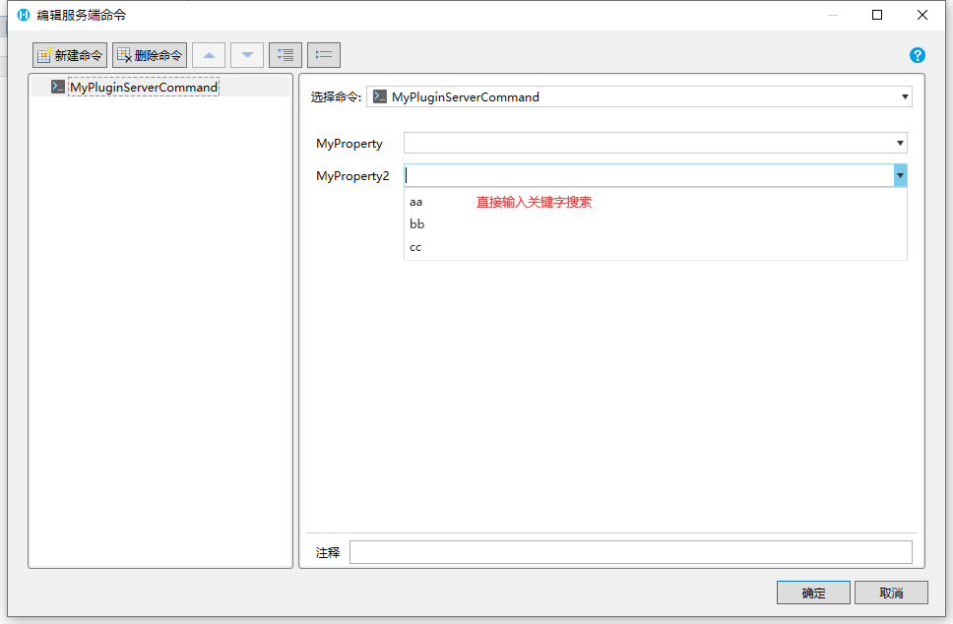Screen dimensions: 953x624
Task: Click the 删除命令 delete command button
Action: [150, 55]
